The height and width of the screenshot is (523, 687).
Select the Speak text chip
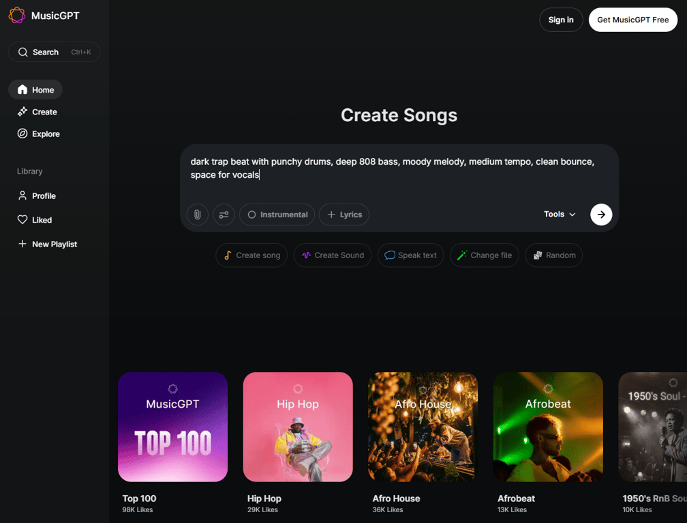410,255
